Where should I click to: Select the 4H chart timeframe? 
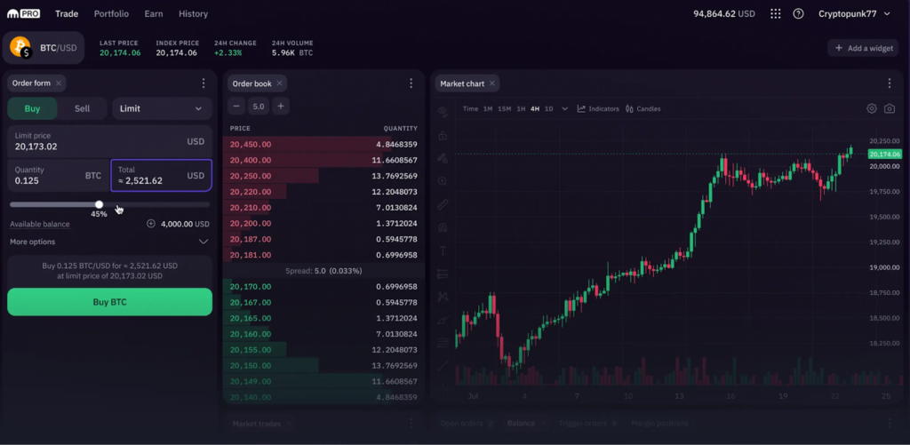(x=534, y=108)
